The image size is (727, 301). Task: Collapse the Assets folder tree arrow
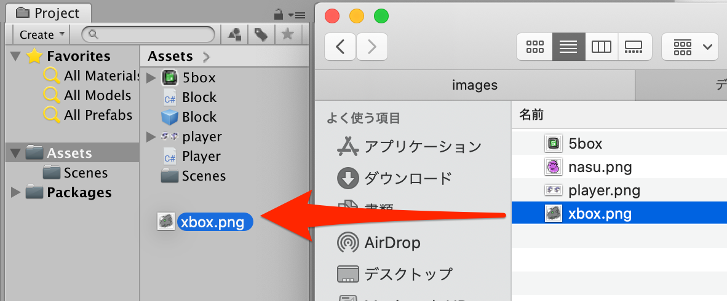[x=16, y=154]
